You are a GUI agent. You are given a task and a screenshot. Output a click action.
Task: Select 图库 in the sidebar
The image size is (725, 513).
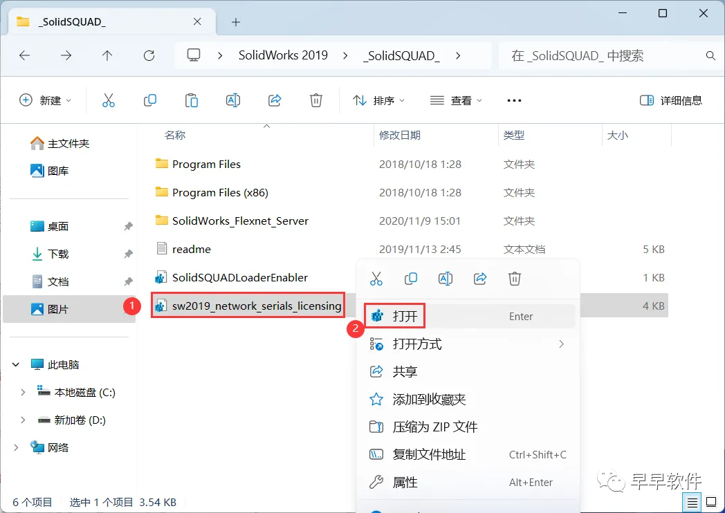50,171
